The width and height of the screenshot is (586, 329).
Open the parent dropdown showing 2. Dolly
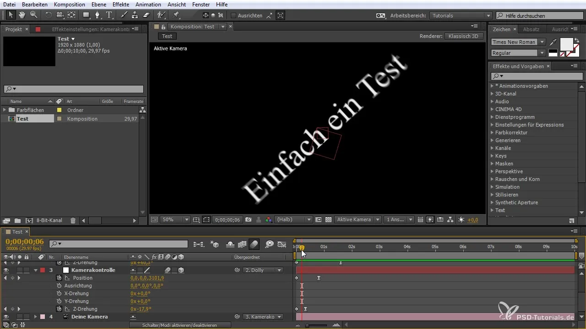tap(263, 270)
